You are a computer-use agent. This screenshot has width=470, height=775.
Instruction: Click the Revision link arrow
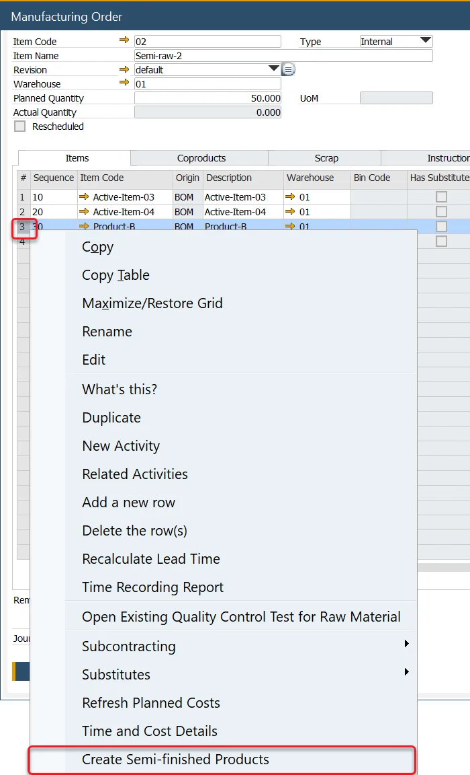pyautogui.click(x=124, y=69)
